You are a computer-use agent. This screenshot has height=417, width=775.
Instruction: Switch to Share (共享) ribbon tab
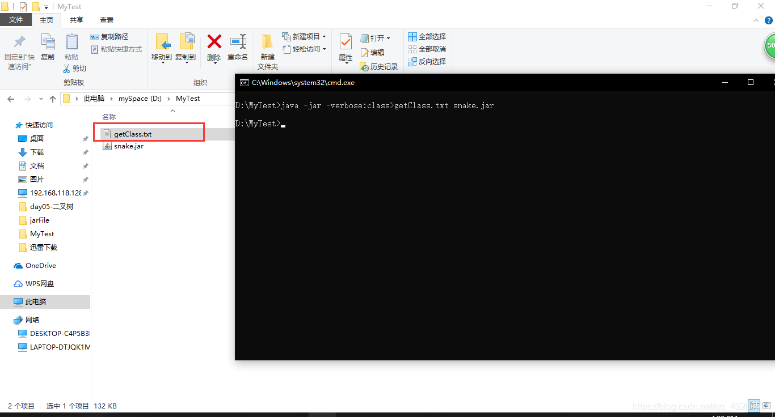point(77,20)
